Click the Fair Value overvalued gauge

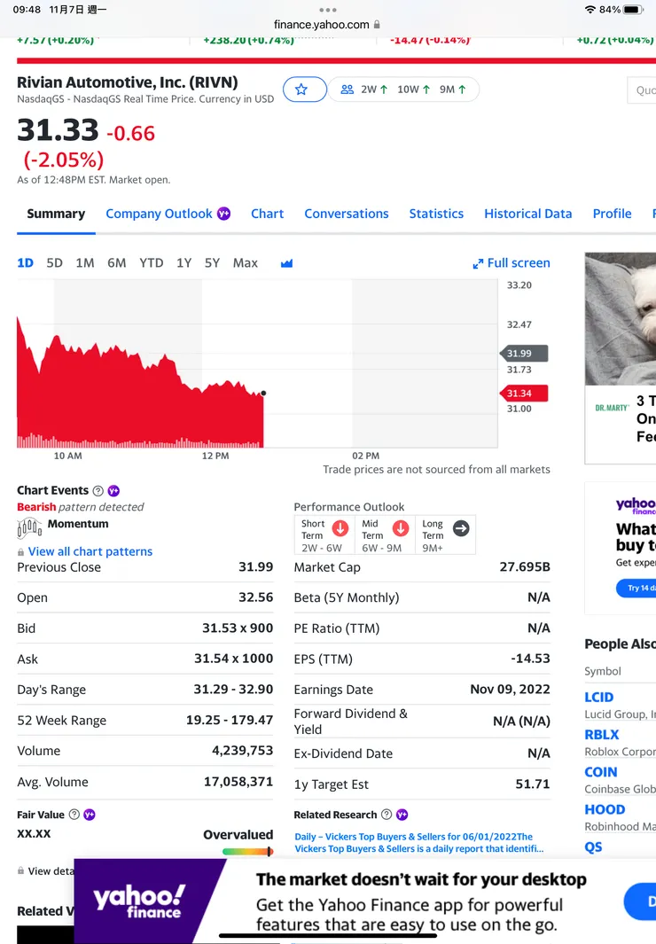[x=247, y=852]
